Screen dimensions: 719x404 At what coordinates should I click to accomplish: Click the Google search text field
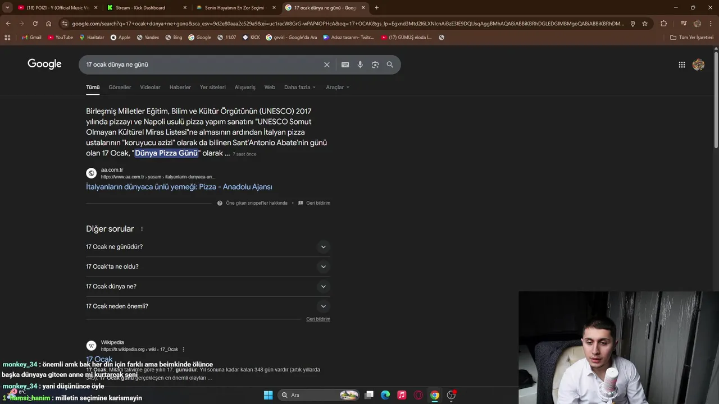[202, 65]
